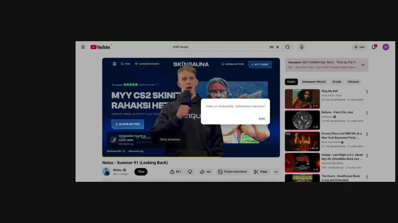Open more options for The Doors video

[367, 177]
